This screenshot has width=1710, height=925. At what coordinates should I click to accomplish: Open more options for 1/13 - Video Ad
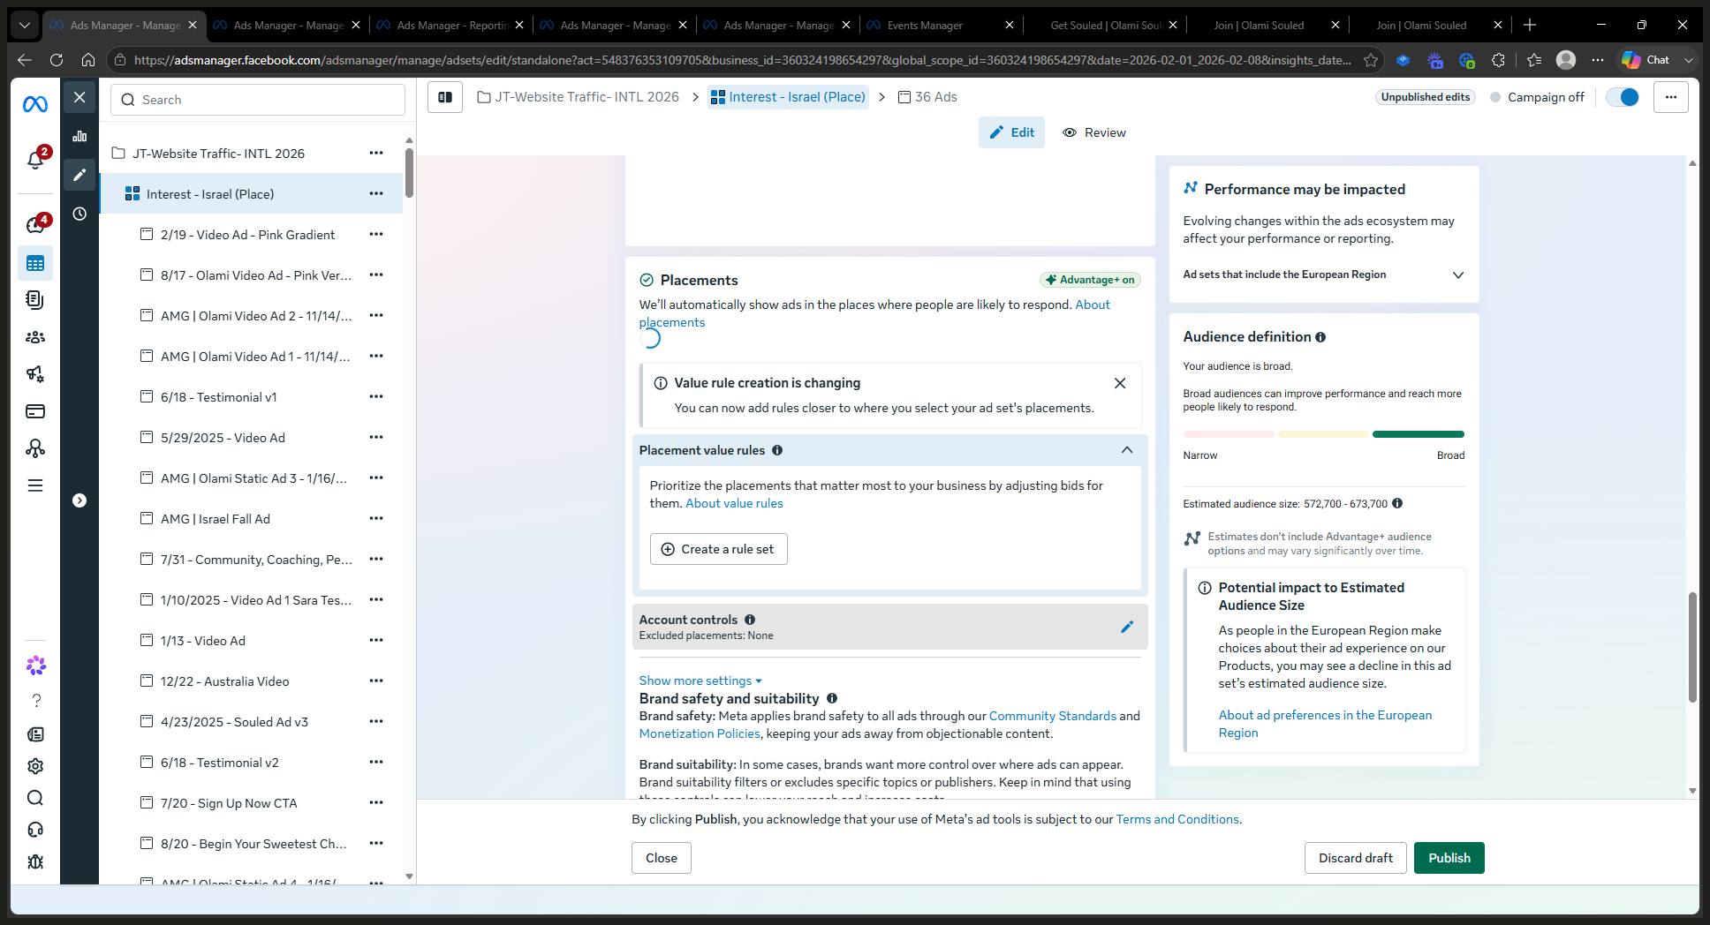point(376,641)
